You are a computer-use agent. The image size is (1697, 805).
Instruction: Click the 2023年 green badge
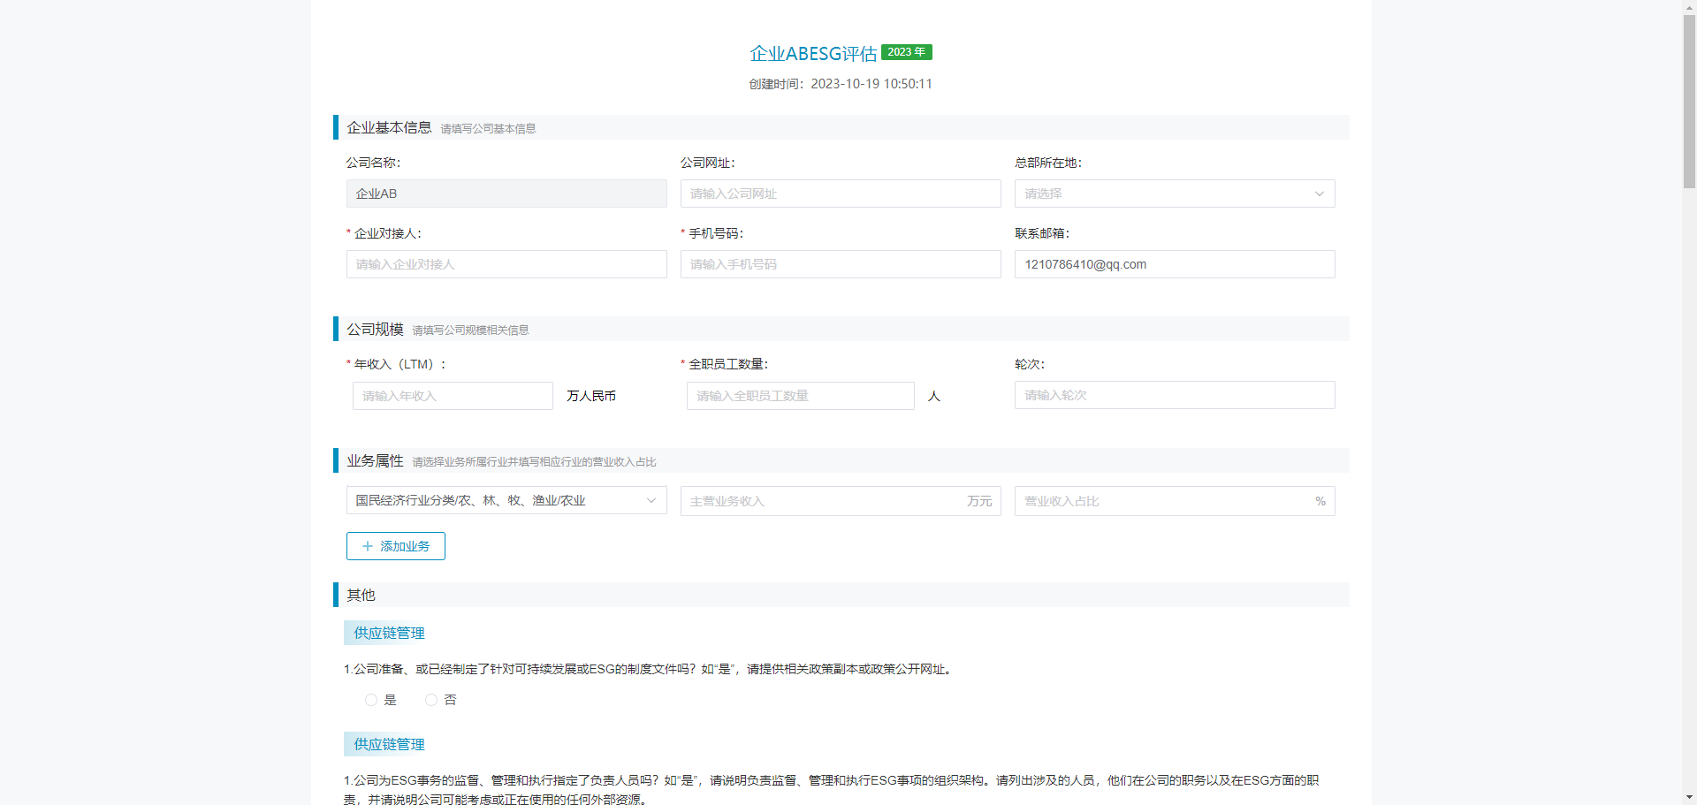906,52
